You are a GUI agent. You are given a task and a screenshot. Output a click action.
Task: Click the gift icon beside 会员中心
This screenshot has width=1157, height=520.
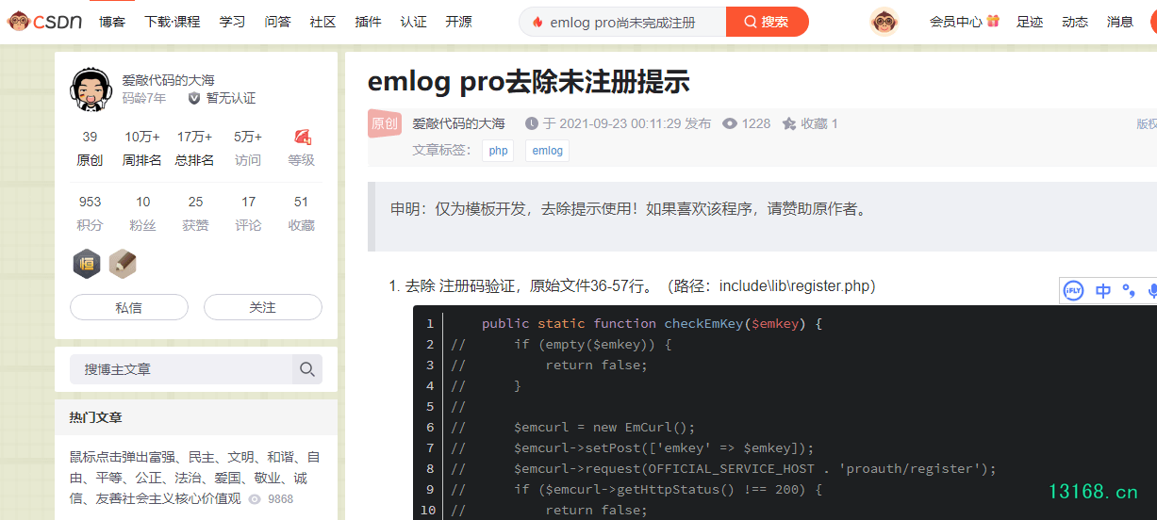993,21
